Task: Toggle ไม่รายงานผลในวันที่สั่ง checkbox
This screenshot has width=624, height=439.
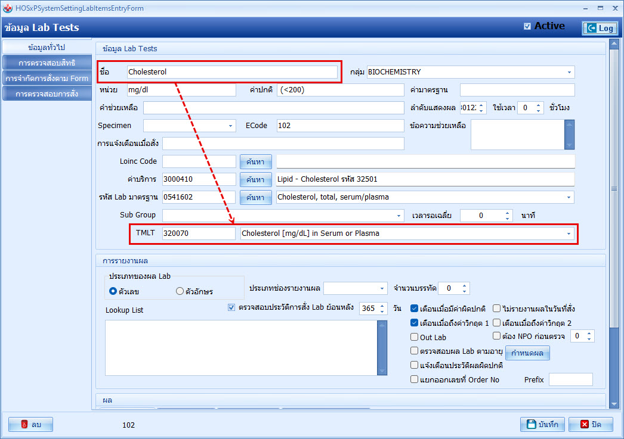Action: pyautogui.click(x=497, y=309)
